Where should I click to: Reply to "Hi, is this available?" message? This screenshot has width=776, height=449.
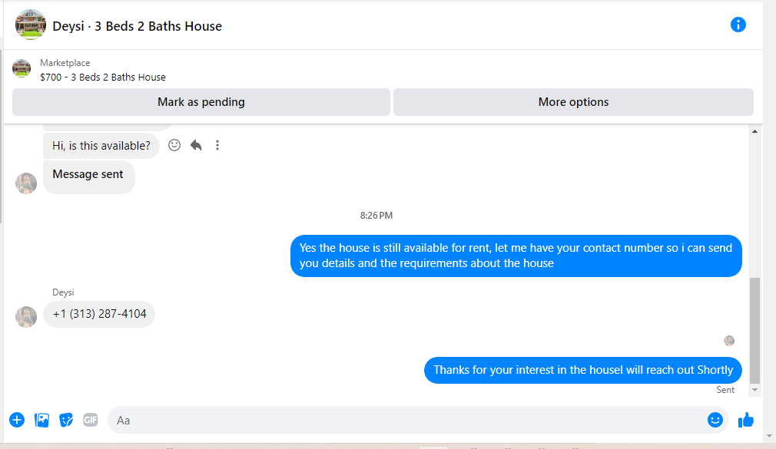click(x=196, y=145)
